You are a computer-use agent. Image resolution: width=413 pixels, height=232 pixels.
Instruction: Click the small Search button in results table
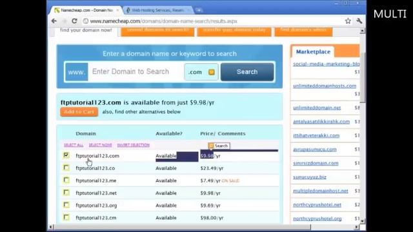coord(219,146)
